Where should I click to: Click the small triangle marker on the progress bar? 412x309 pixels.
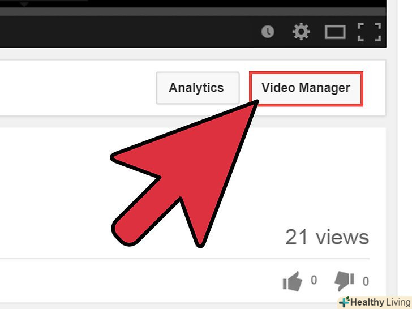point(24,5)
